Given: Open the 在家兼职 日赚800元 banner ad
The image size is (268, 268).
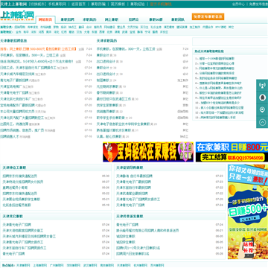Looking at the screenshot, I should (x=232, y=152).
